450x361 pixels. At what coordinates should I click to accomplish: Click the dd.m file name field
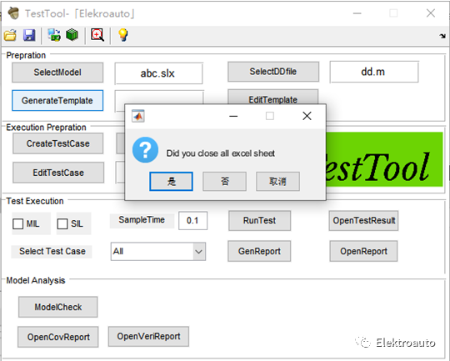[x=374, y=72]
